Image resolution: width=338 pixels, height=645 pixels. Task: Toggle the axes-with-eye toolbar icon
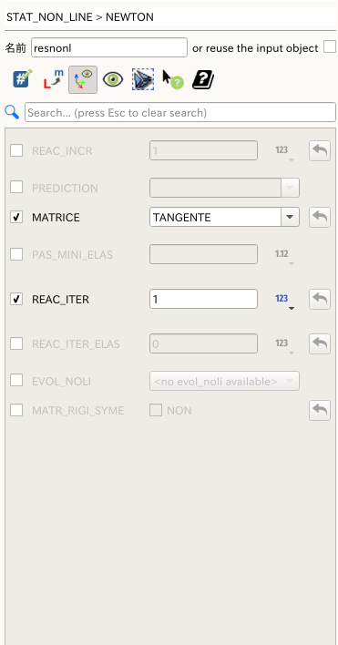(x=83, y=80)
